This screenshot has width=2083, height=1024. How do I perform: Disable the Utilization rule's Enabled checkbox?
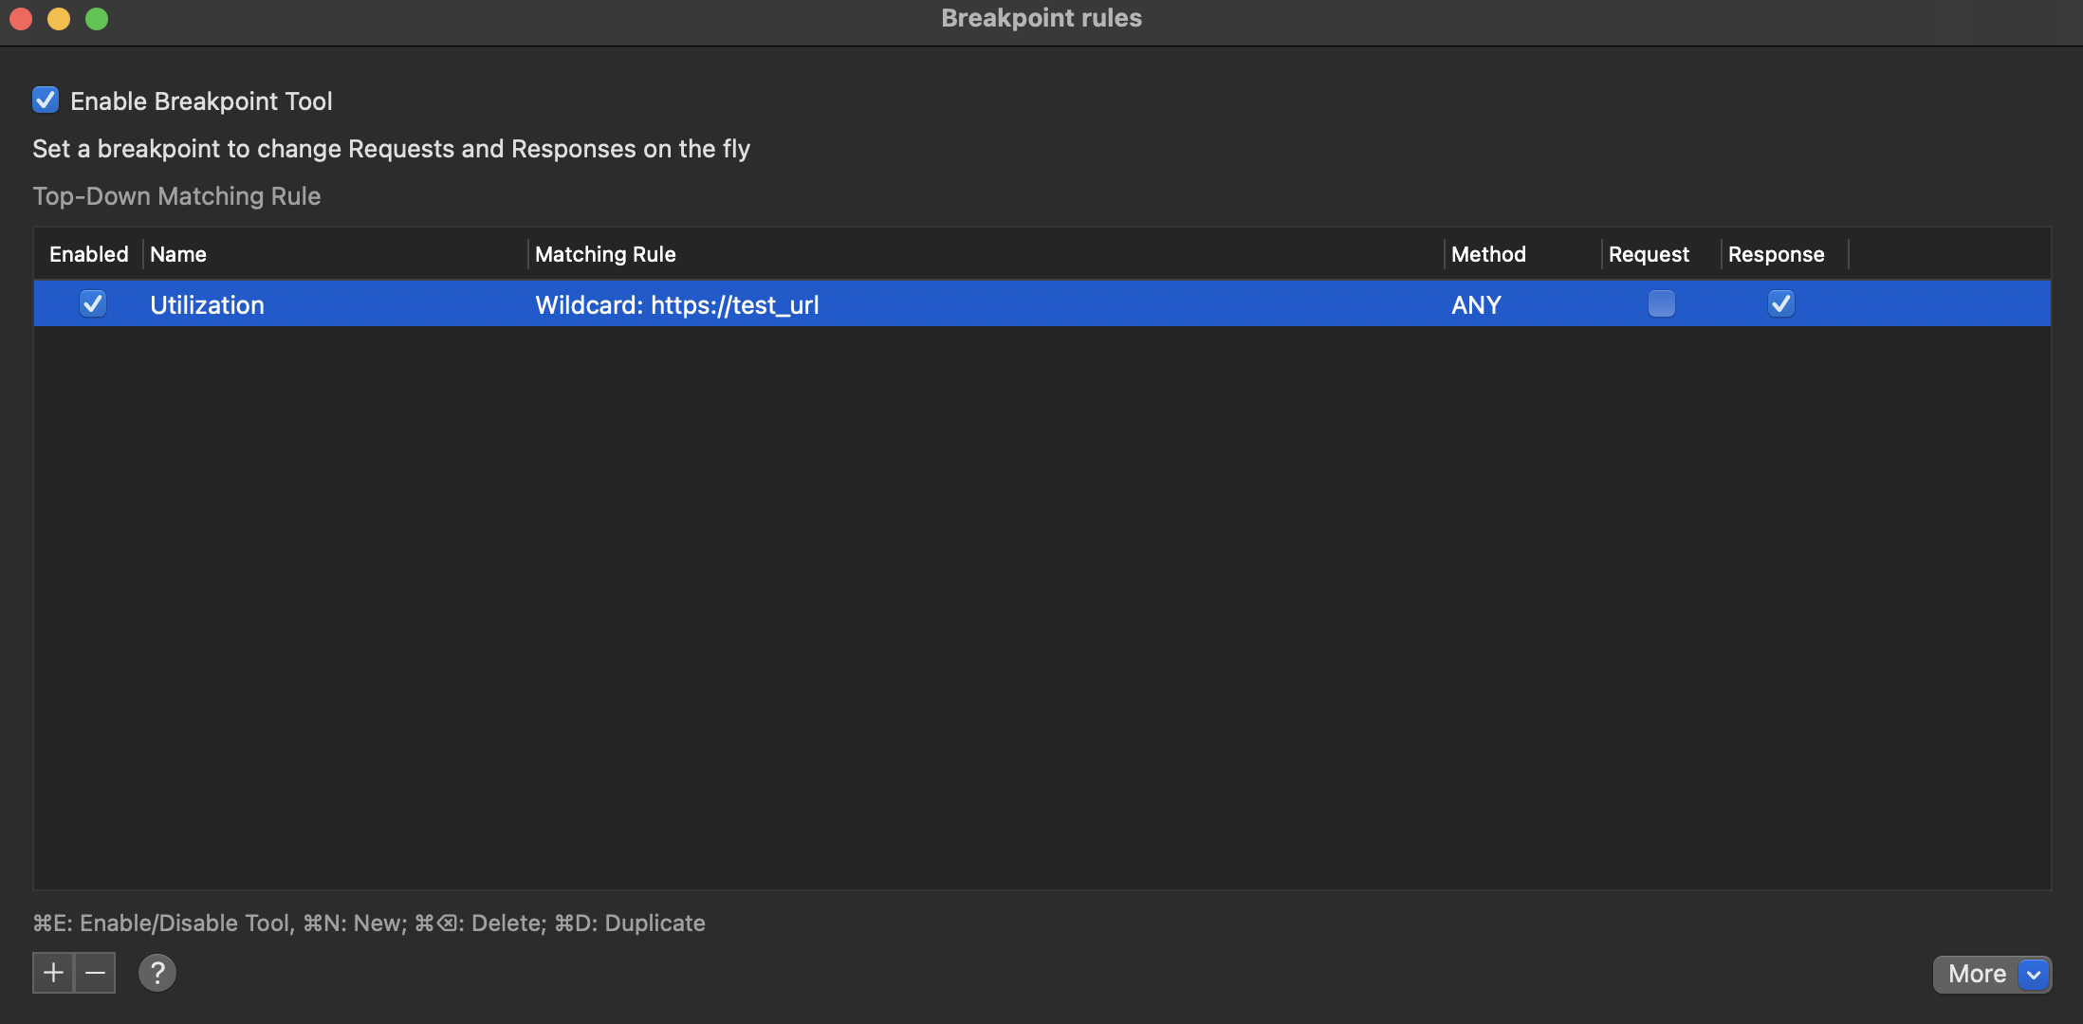(93, 304)
